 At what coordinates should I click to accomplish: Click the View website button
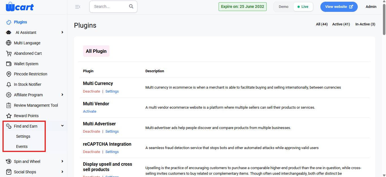(339, 7)
